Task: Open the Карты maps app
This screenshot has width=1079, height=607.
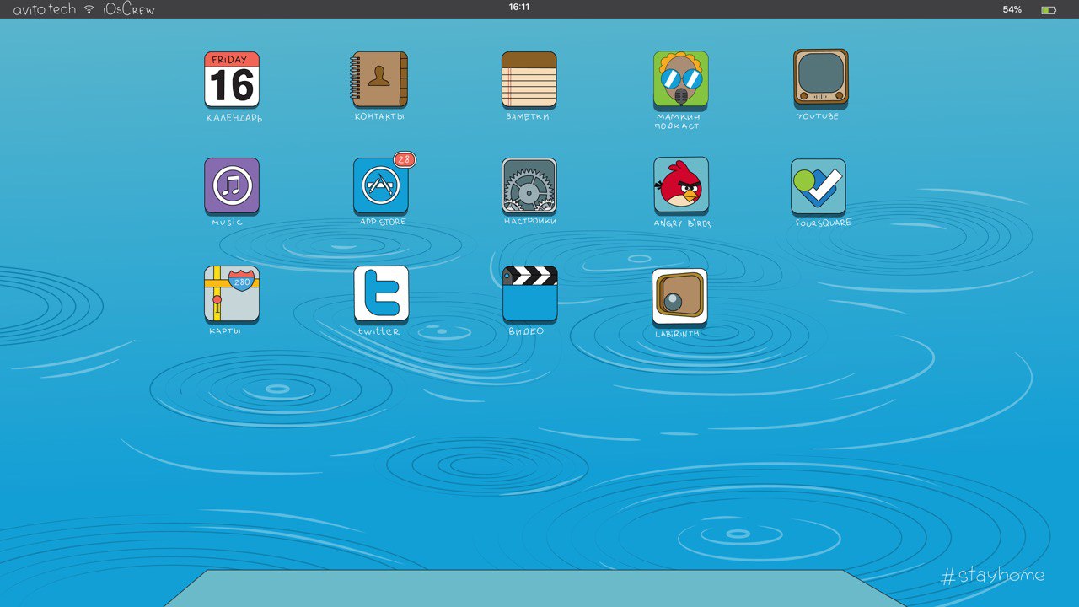Action: pyautogui.click(x=232, y=294)
